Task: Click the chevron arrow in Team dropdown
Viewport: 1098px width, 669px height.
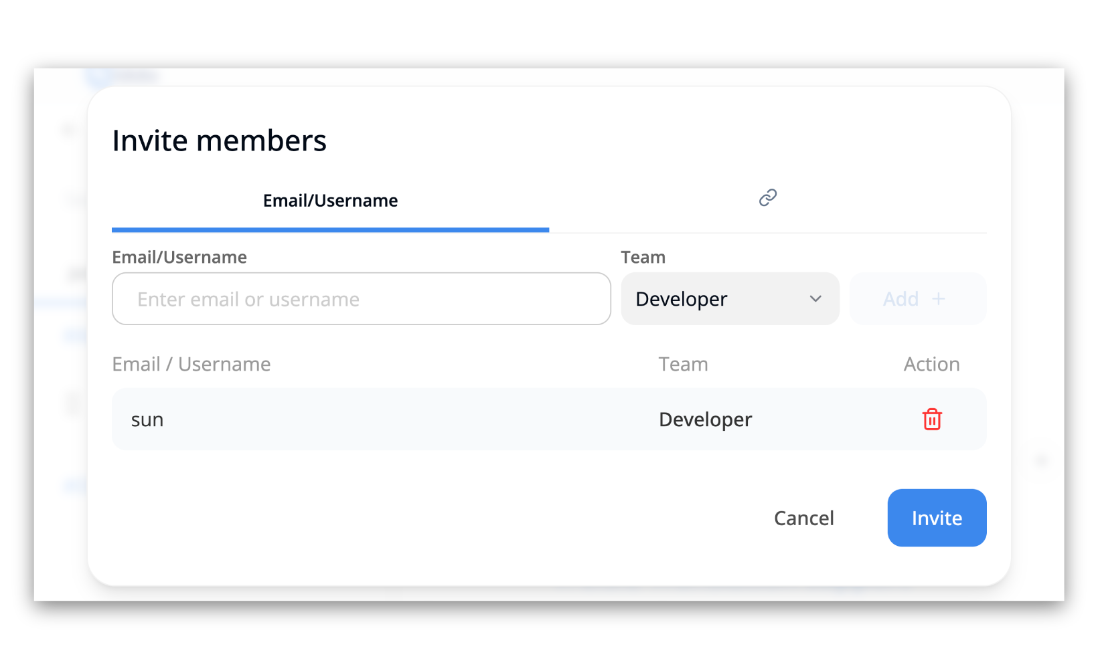Action: pyautogui.click(x=815, y=299)
